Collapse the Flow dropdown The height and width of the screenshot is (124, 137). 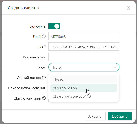click(x=84, y=67)
